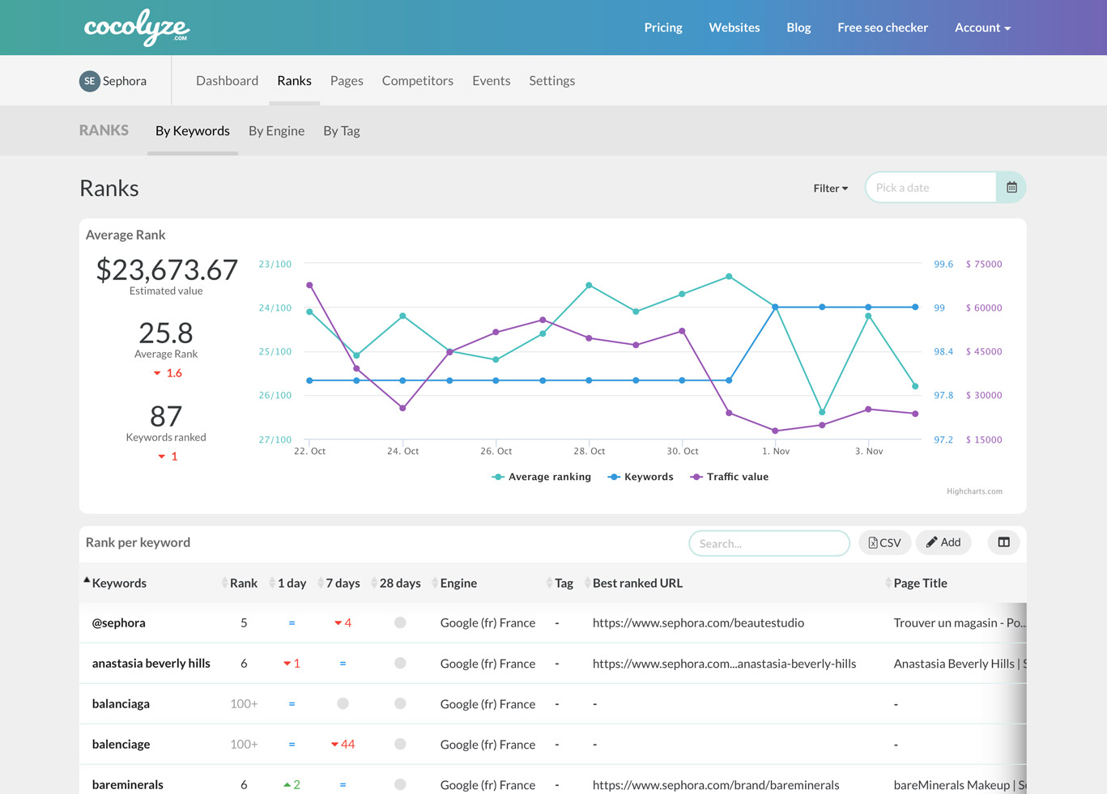Open the balanciaga keyword row
Viewport: 1107px width, 794px height.
[x=121, y=704]
